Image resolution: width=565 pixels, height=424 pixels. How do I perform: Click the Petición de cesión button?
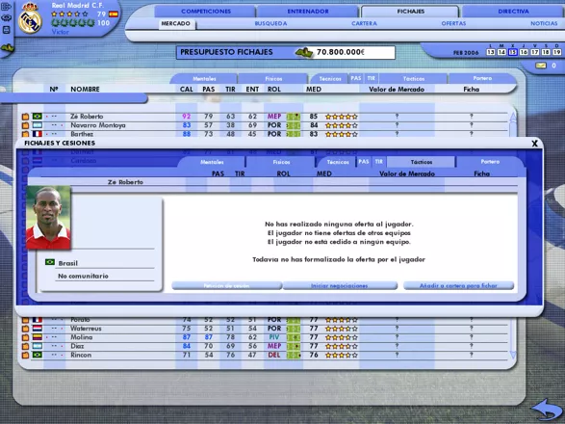coord(226,286)
